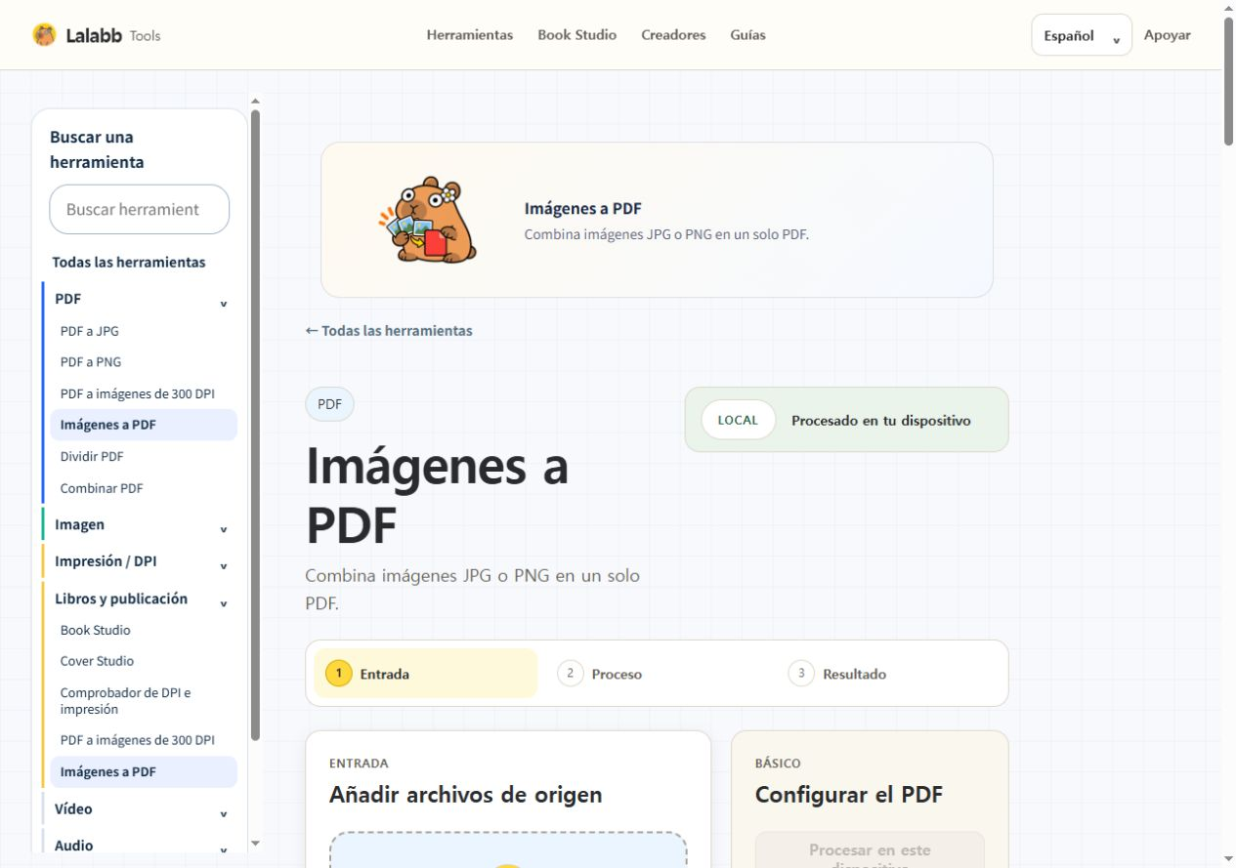Expand the Impresión / DPI category

pos(140,561)
